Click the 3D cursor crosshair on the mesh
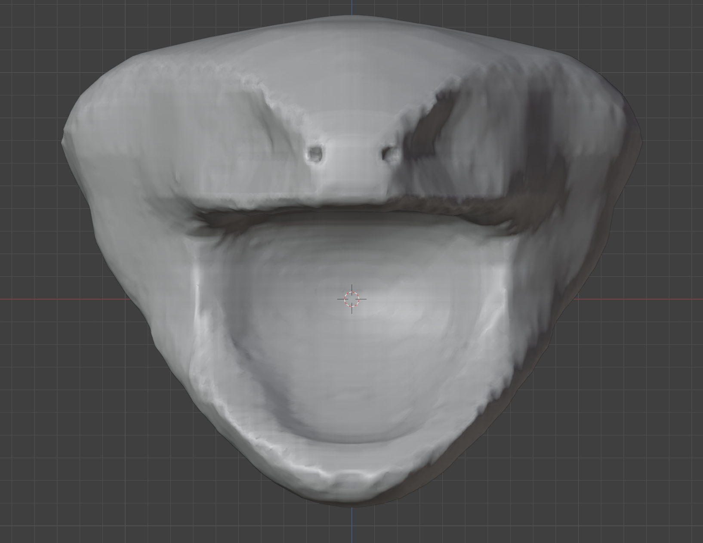This screenshot has height=543, width=703. pos(352,299)
